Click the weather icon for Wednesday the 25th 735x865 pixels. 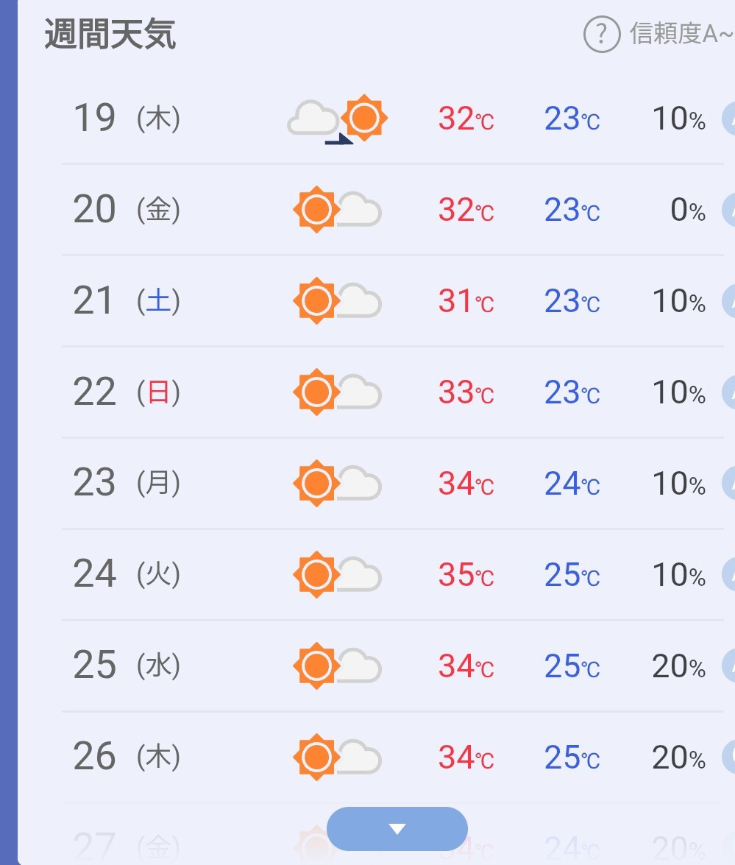[338, 665]
